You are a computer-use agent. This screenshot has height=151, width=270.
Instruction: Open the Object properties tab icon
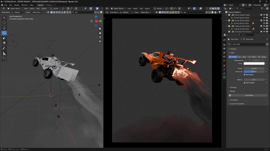[224, 66]
